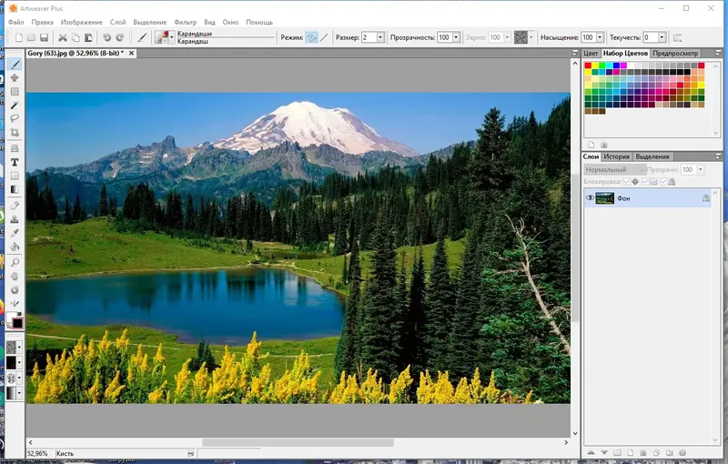Screen dimensions: 728x464
Task: Open layer settings gear icon at panel bottom
Action: pyautogui.click(x=682, y=452)
